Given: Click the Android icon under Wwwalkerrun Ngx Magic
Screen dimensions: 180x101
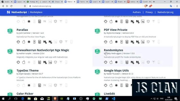Looking at the screenshot, I should 18,62.
